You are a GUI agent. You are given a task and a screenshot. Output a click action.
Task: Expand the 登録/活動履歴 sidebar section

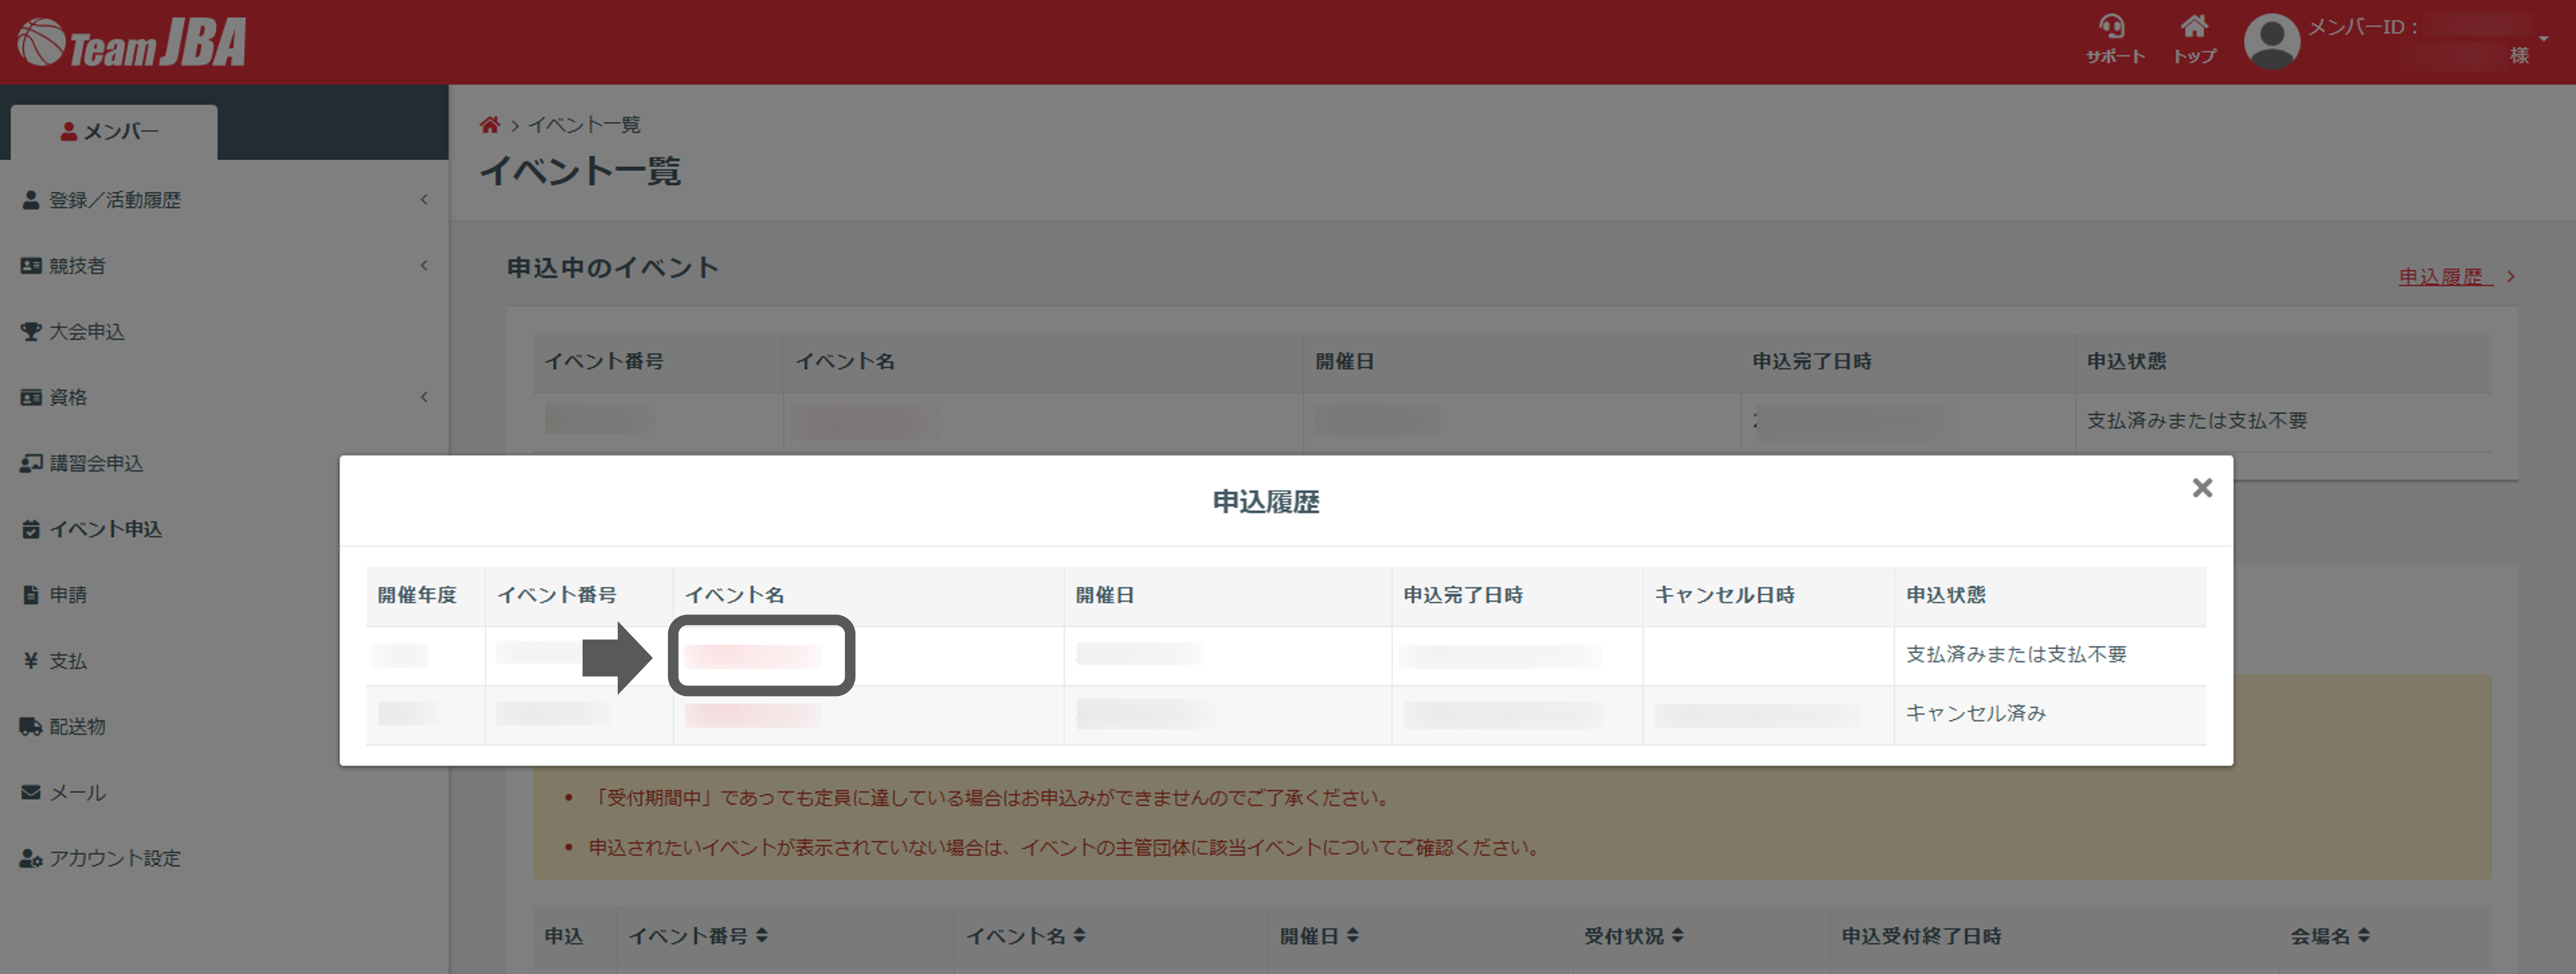point(114,200)
